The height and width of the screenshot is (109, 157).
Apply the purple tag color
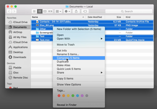pyautogui.click(x=82, y=96)
